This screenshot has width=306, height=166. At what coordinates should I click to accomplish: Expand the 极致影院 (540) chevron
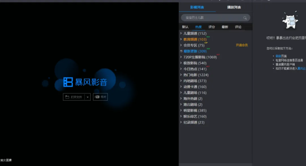click(181, 63)
